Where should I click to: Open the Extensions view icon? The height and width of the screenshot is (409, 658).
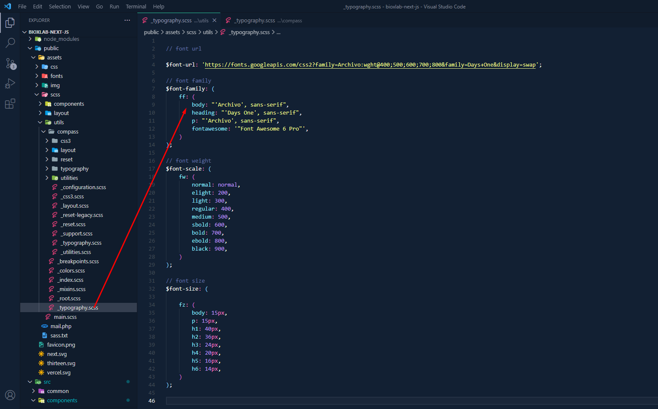click(x=10, y=104)
